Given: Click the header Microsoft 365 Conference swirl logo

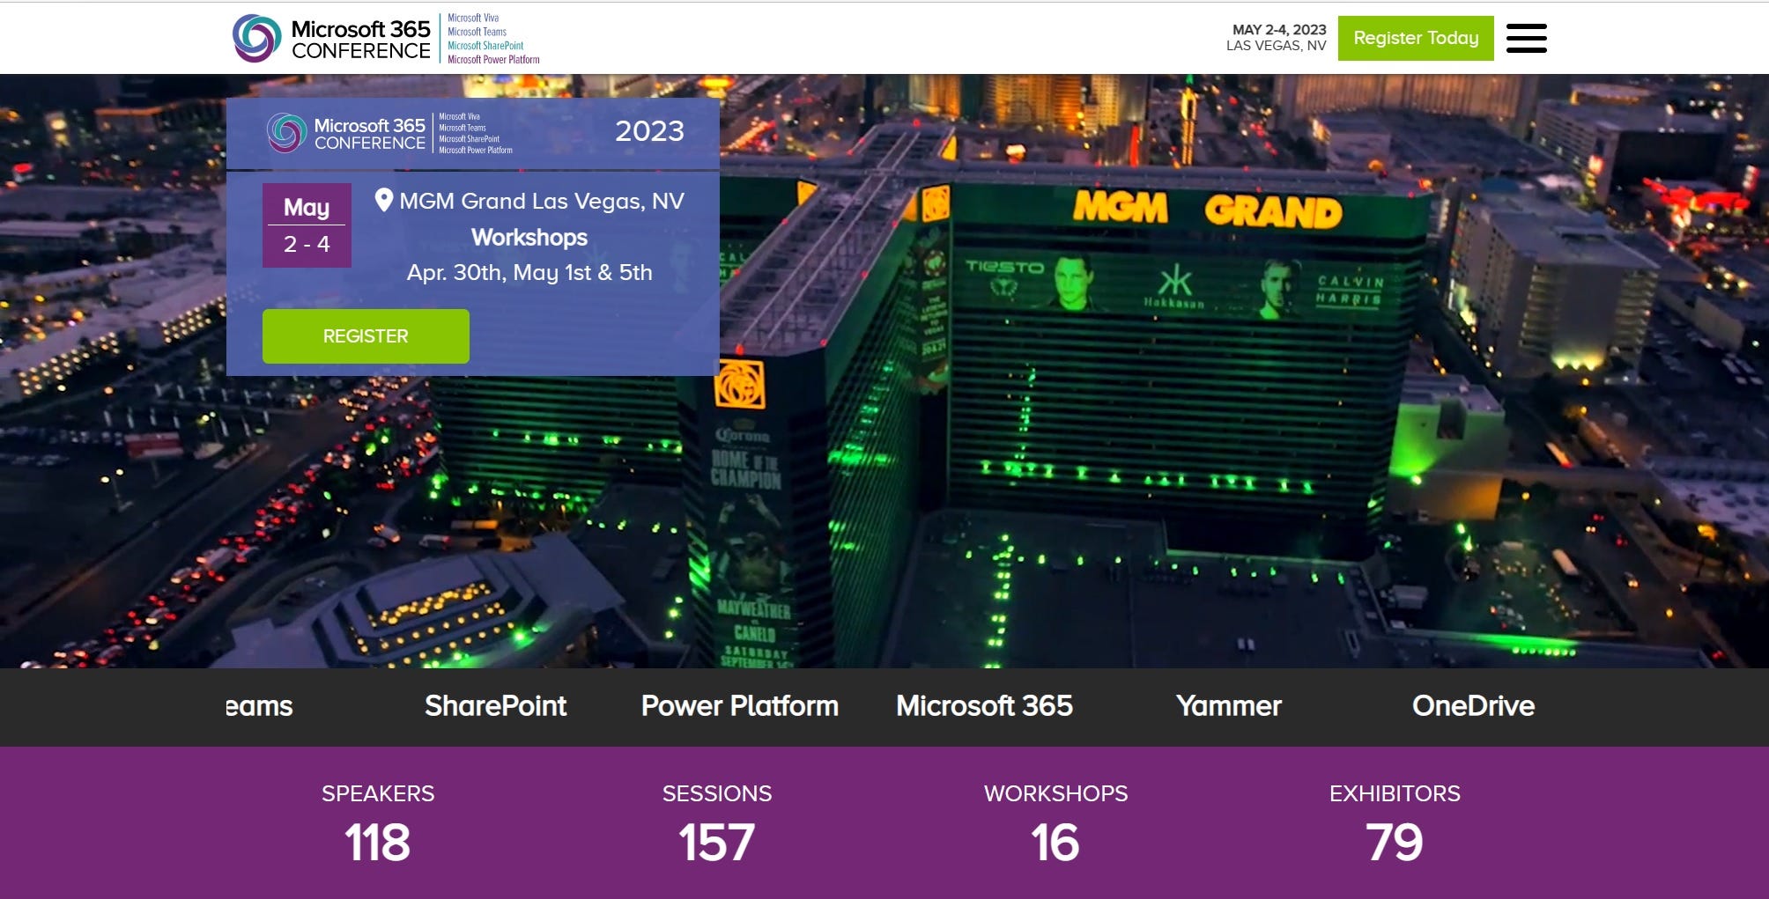Looking at the screenshot, I should (256, 38).
